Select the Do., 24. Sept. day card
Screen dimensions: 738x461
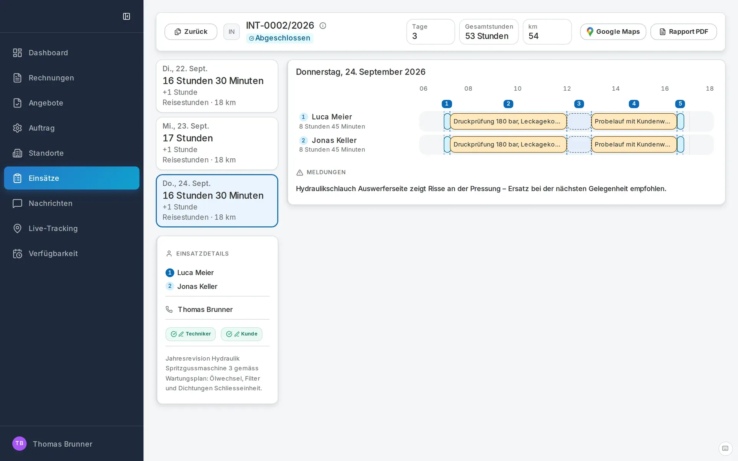(x=217, y=201)
